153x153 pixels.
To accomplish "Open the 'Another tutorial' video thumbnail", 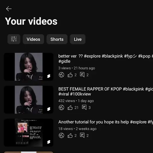I will 29,133.
